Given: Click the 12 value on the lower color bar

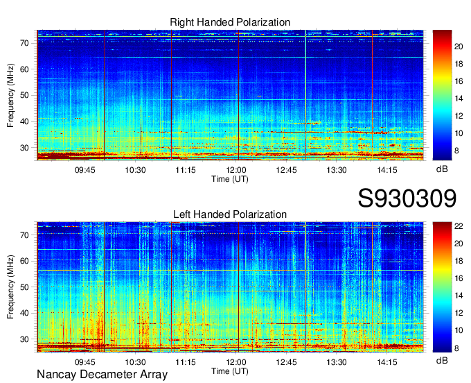Looking at the screenshot, I should (x=459, y=314).
